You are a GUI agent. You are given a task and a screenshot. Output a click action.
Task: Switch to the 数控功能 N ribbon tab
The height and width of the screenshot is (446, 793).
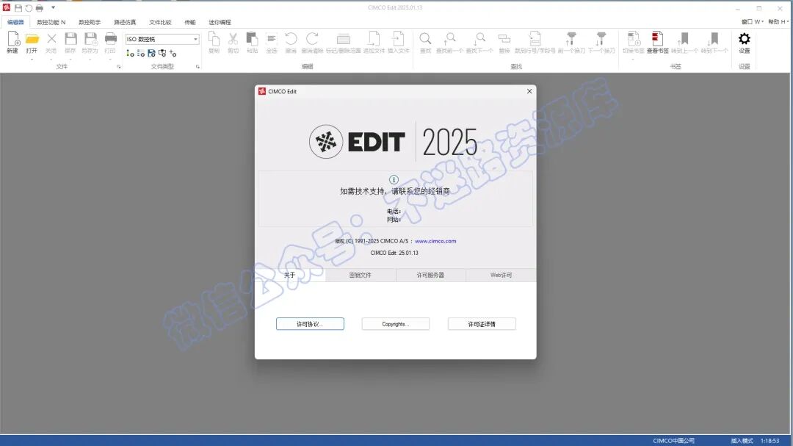tap(51, 22)
